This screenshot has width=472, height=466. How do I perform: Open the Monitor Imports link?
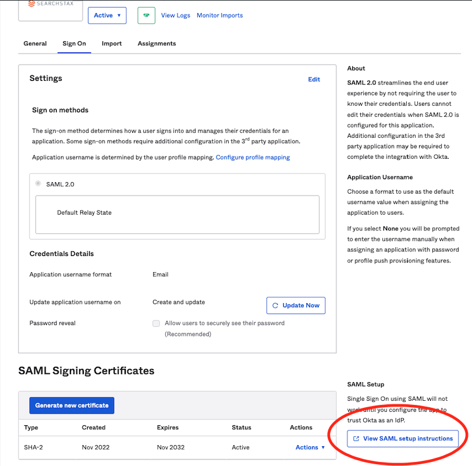click(x=220, y=15)
